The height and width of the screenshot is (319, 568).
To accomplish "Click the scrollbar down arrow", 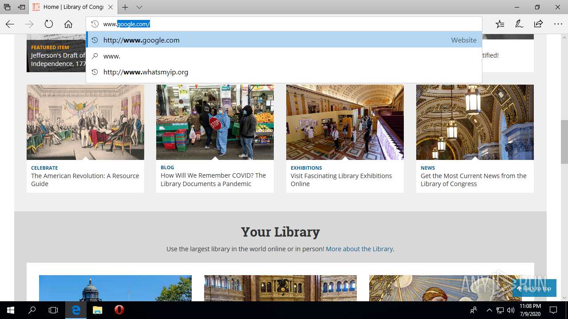I will tap(564, 297).
